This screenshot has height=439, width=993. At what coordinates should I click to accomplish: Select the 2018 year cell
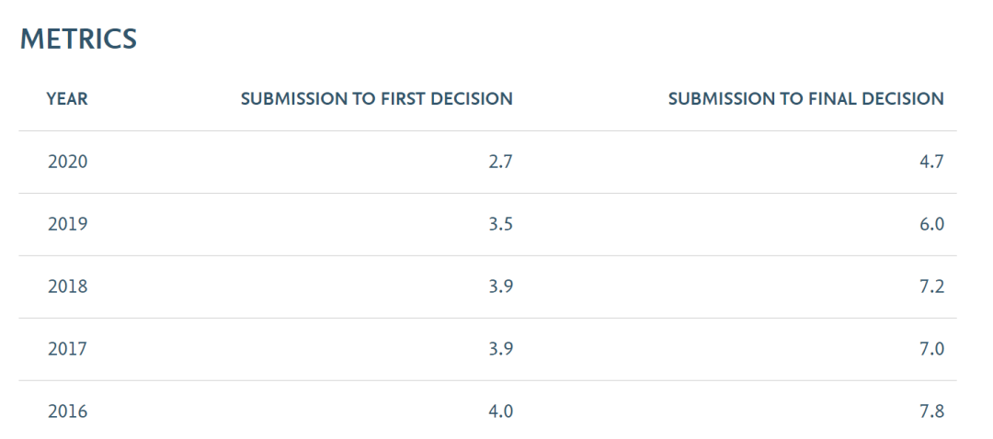(67, 287)
